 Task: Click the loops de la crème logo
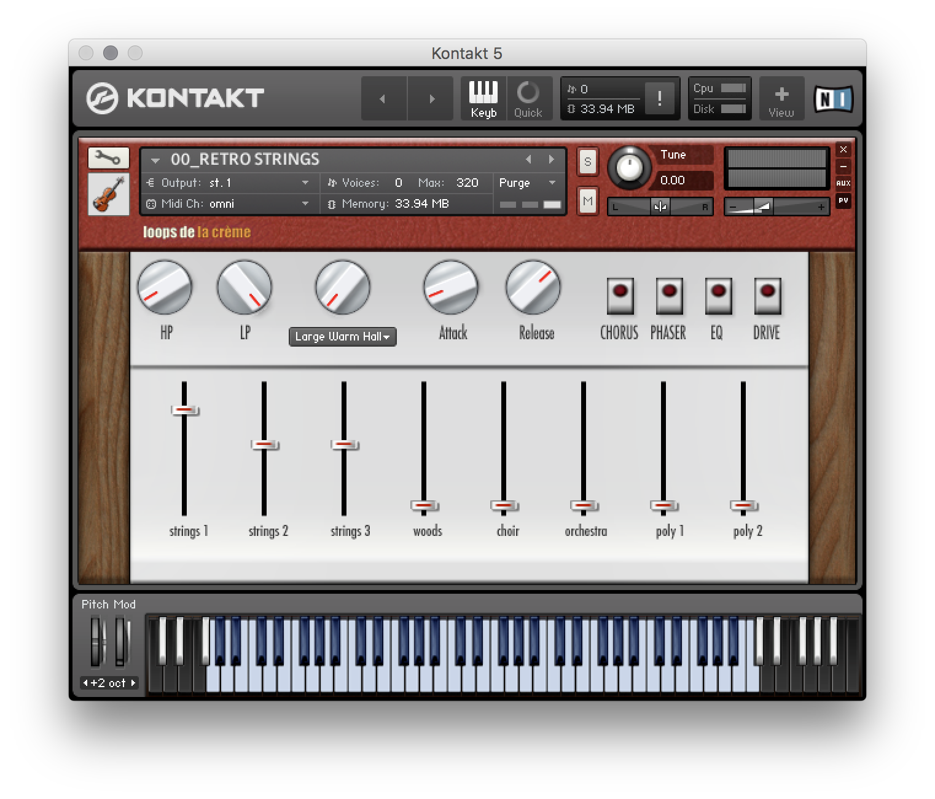click(197, 232)
